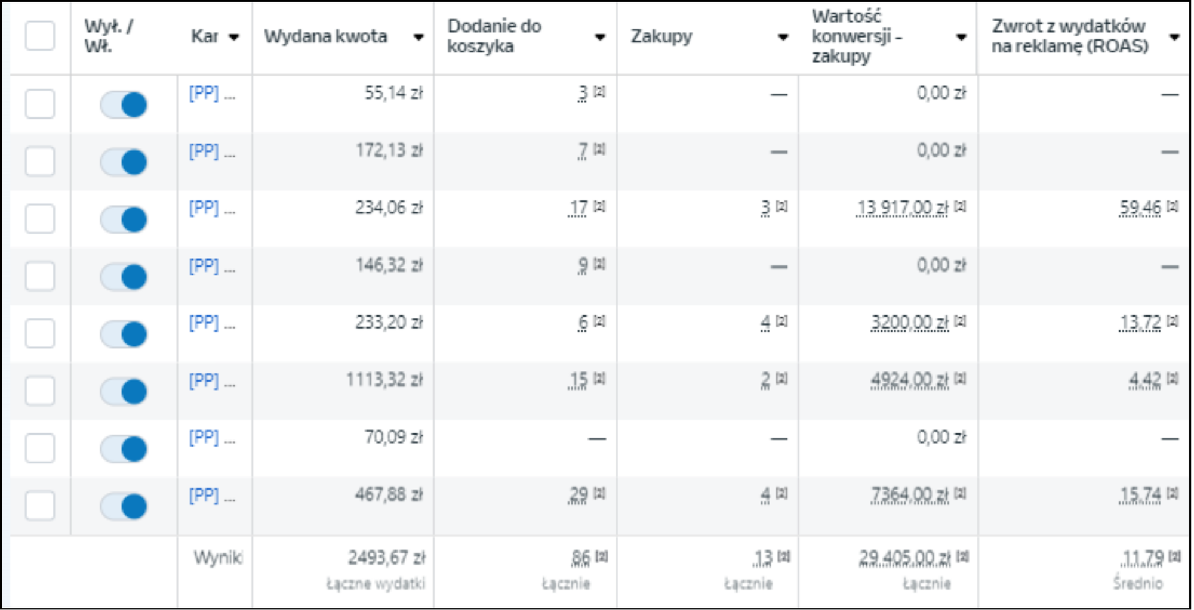This screenshot has height=610, width=1194.
Task: Open the ROAS column dropdown arrow
Action: click(x=1174, y=37)
